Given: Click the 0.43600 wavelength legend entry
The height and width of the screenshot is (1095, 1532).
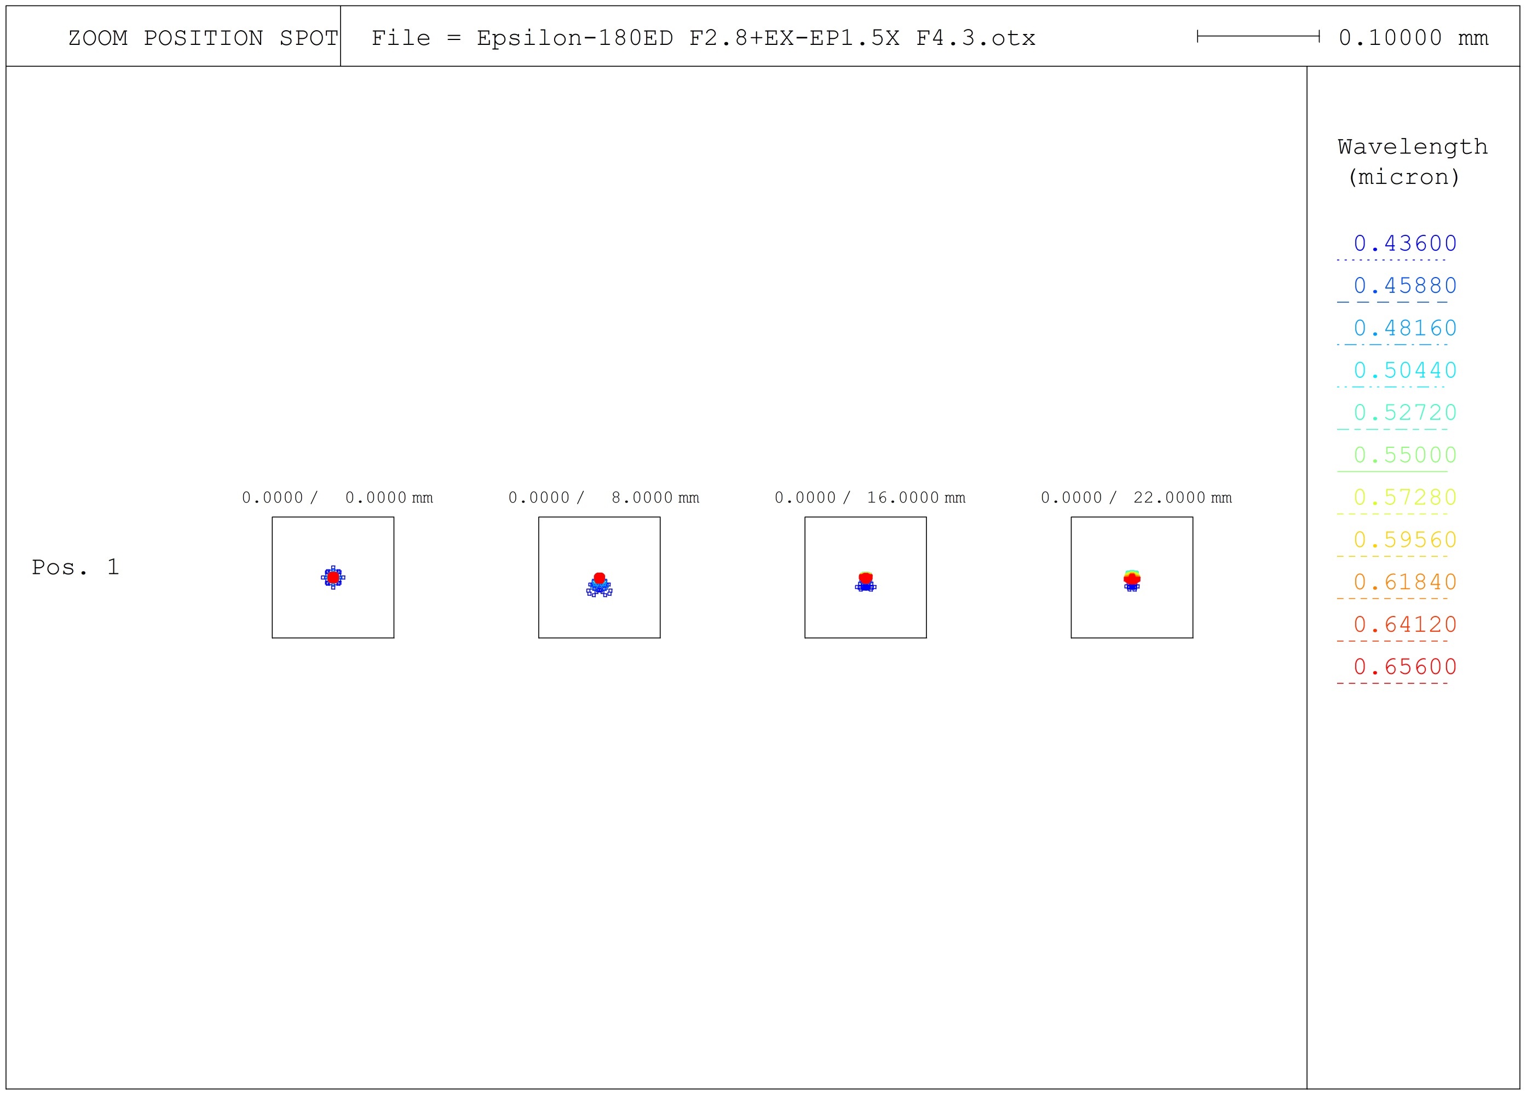Looking at the screenshot, I should pyautogui.click(x=1404, y=244).
